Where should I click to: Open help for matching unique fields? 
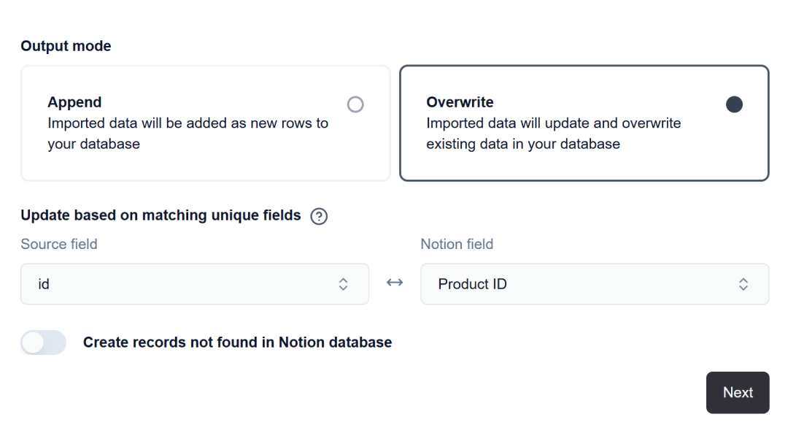click(x=319, y=216)
